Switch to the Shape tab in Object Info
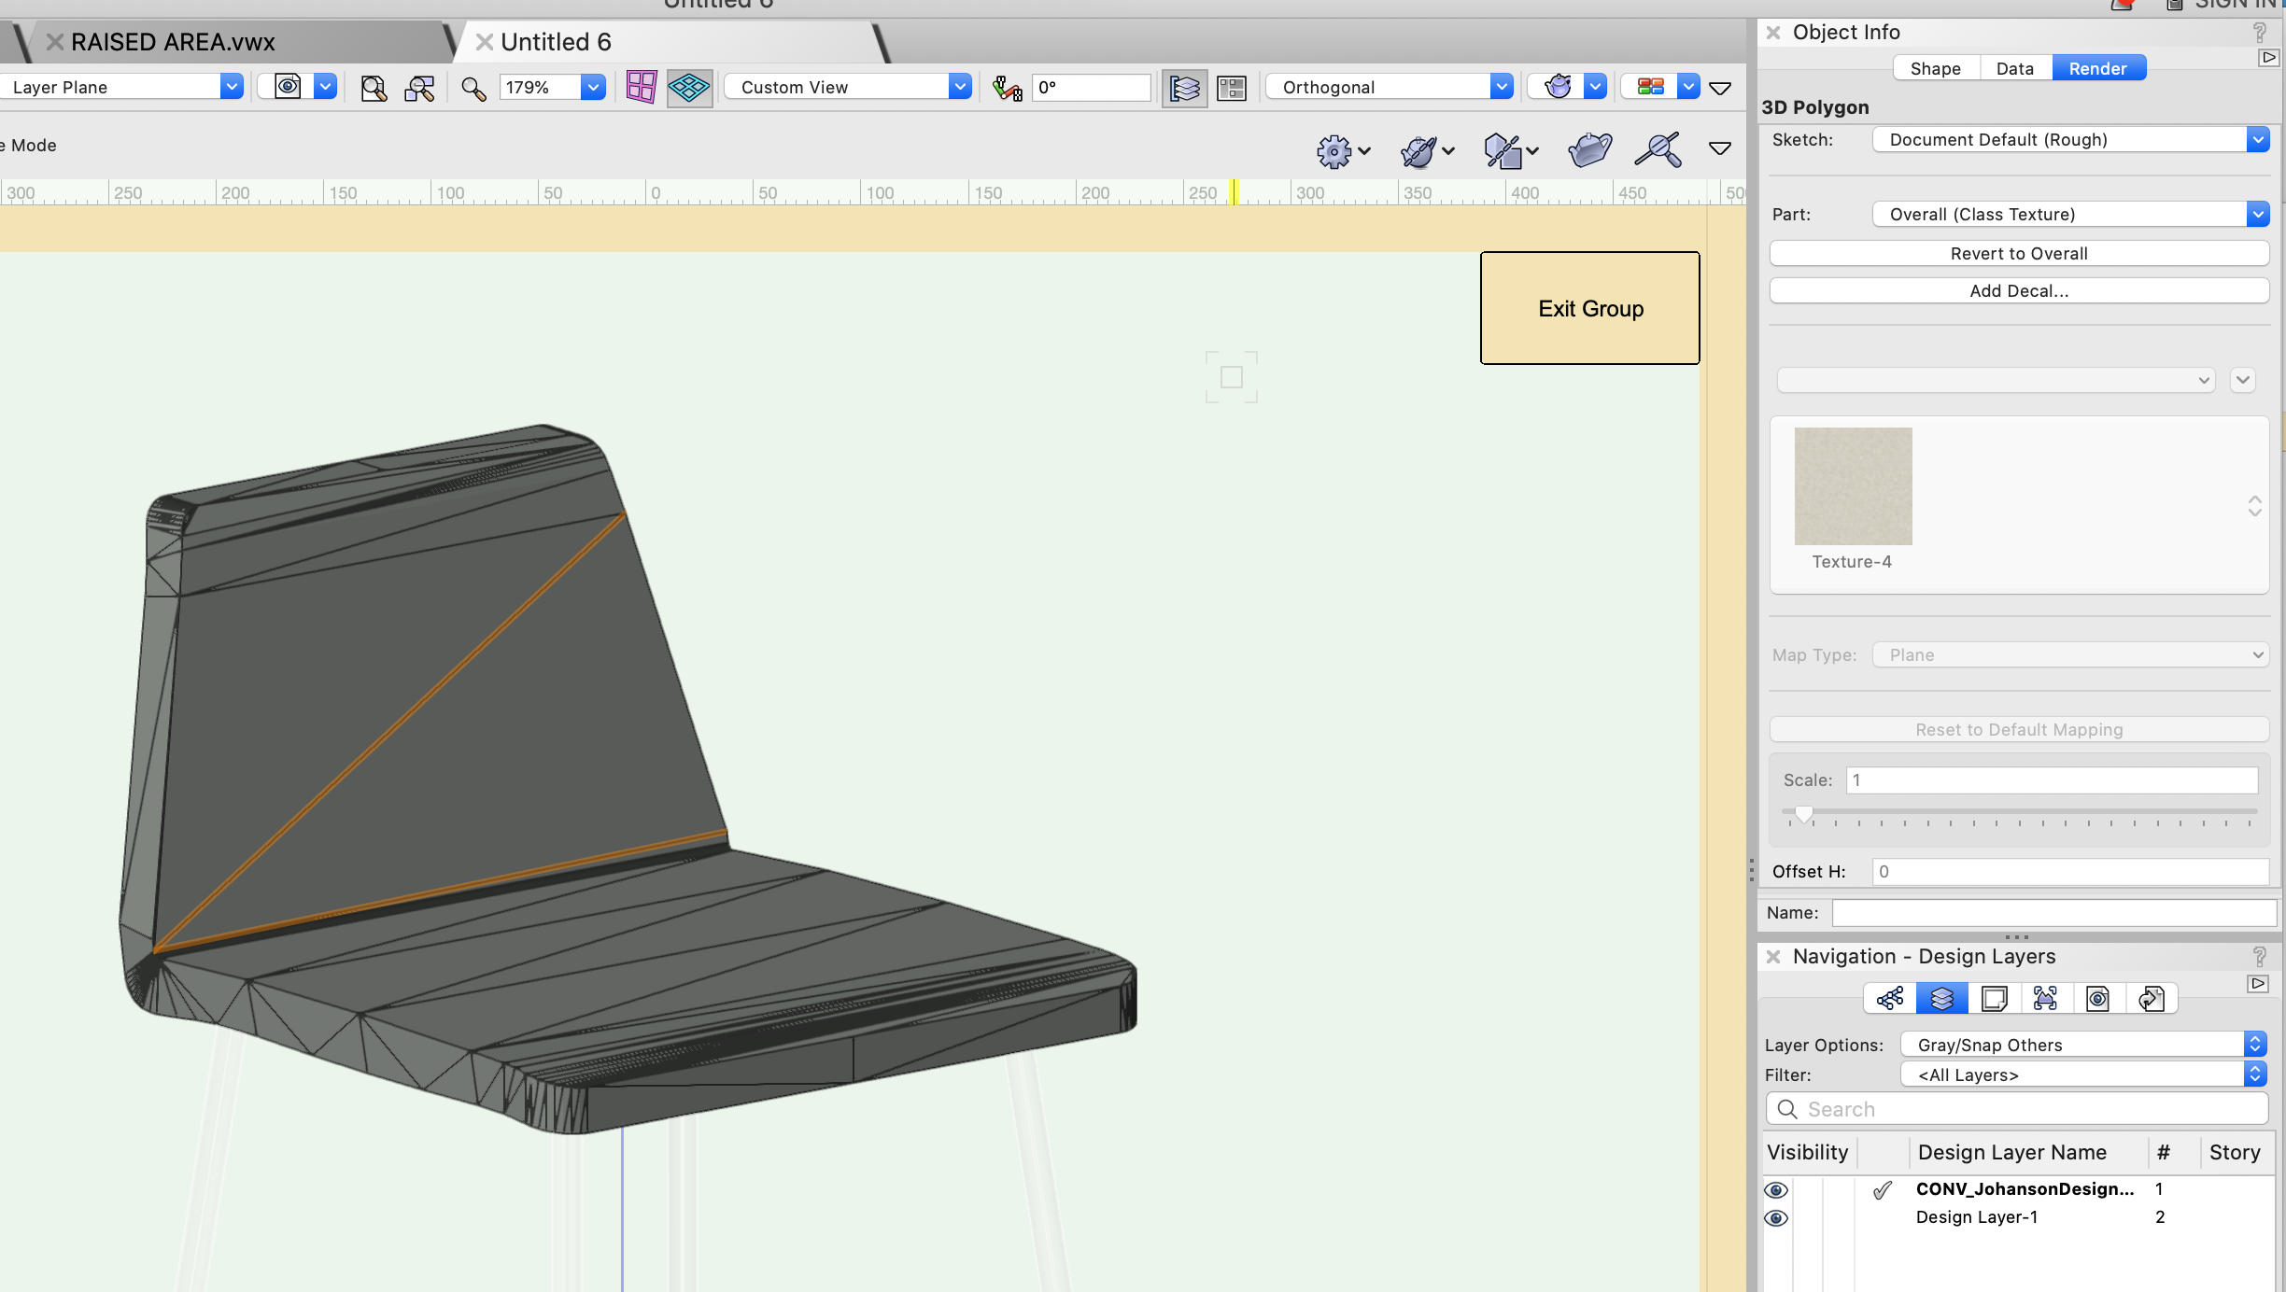This screenshot has height=1292, width=2286. pos(1935,68)
